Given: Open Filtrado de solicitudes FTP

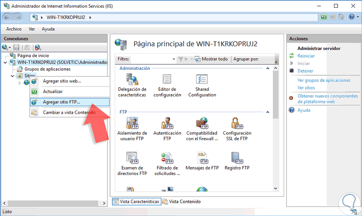Looking at the screenshot, I should tap(167, 164).
